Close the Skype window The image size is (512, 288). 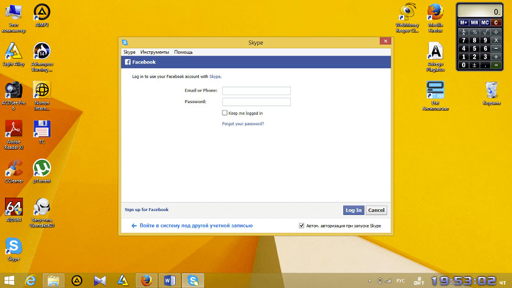pyautogui.click(x=385, y=41)
